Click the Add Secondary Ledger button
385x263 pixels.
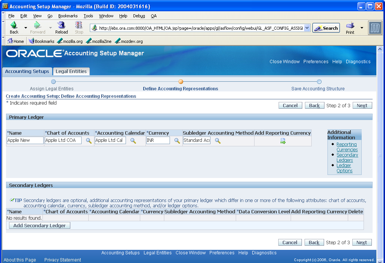point(39,225)
